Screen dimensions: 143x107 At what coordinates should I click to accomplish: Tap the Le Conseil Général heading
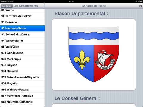(x=77, y=98)
